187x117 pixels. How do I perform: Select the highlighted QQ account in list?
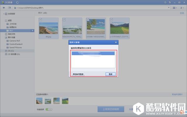click(93, 54)
